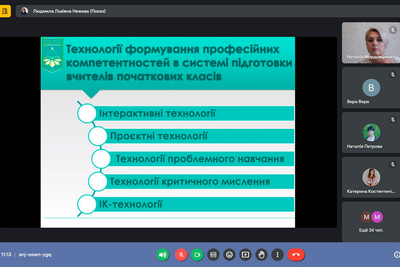
Task: Click the meeting code anj-oswn-ygq
Action: (x=35, y=255)
